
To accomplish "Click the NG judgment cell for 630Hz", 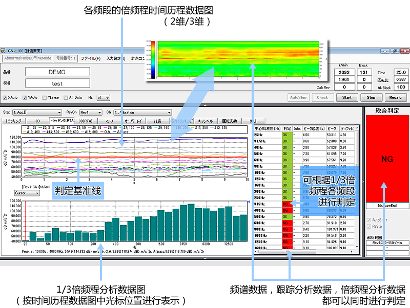I will click(287, 223).
